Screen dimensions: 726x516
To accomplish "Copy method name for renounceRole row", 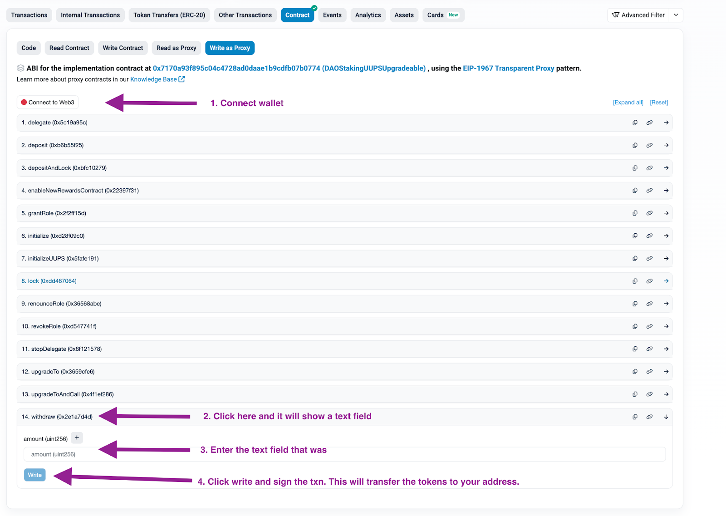I will 635,304.
